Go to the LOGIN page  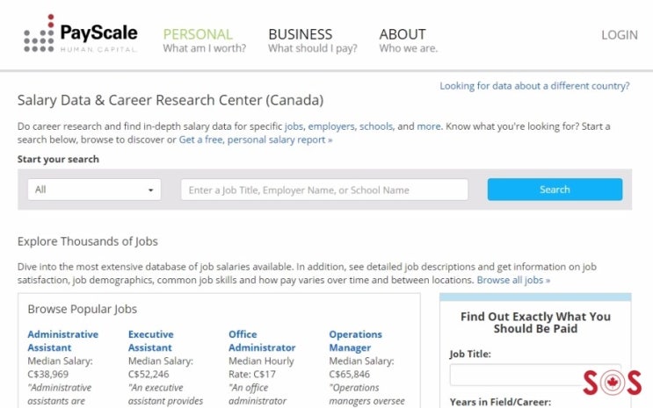[x=620, y=35]
